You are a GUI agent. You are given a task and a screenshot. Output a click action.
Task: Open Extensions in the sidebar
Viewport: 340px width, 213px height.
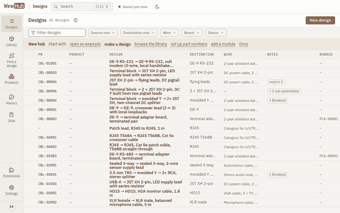point(12,172)
